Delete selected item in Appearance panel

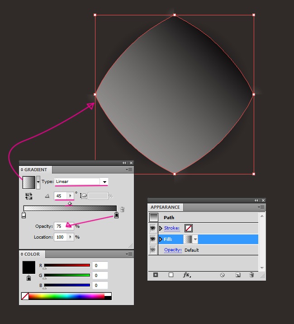pos(251,274)
